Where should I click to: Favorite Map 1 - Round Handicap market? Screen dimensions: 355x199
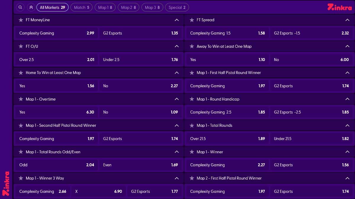[x=192, y=99]
